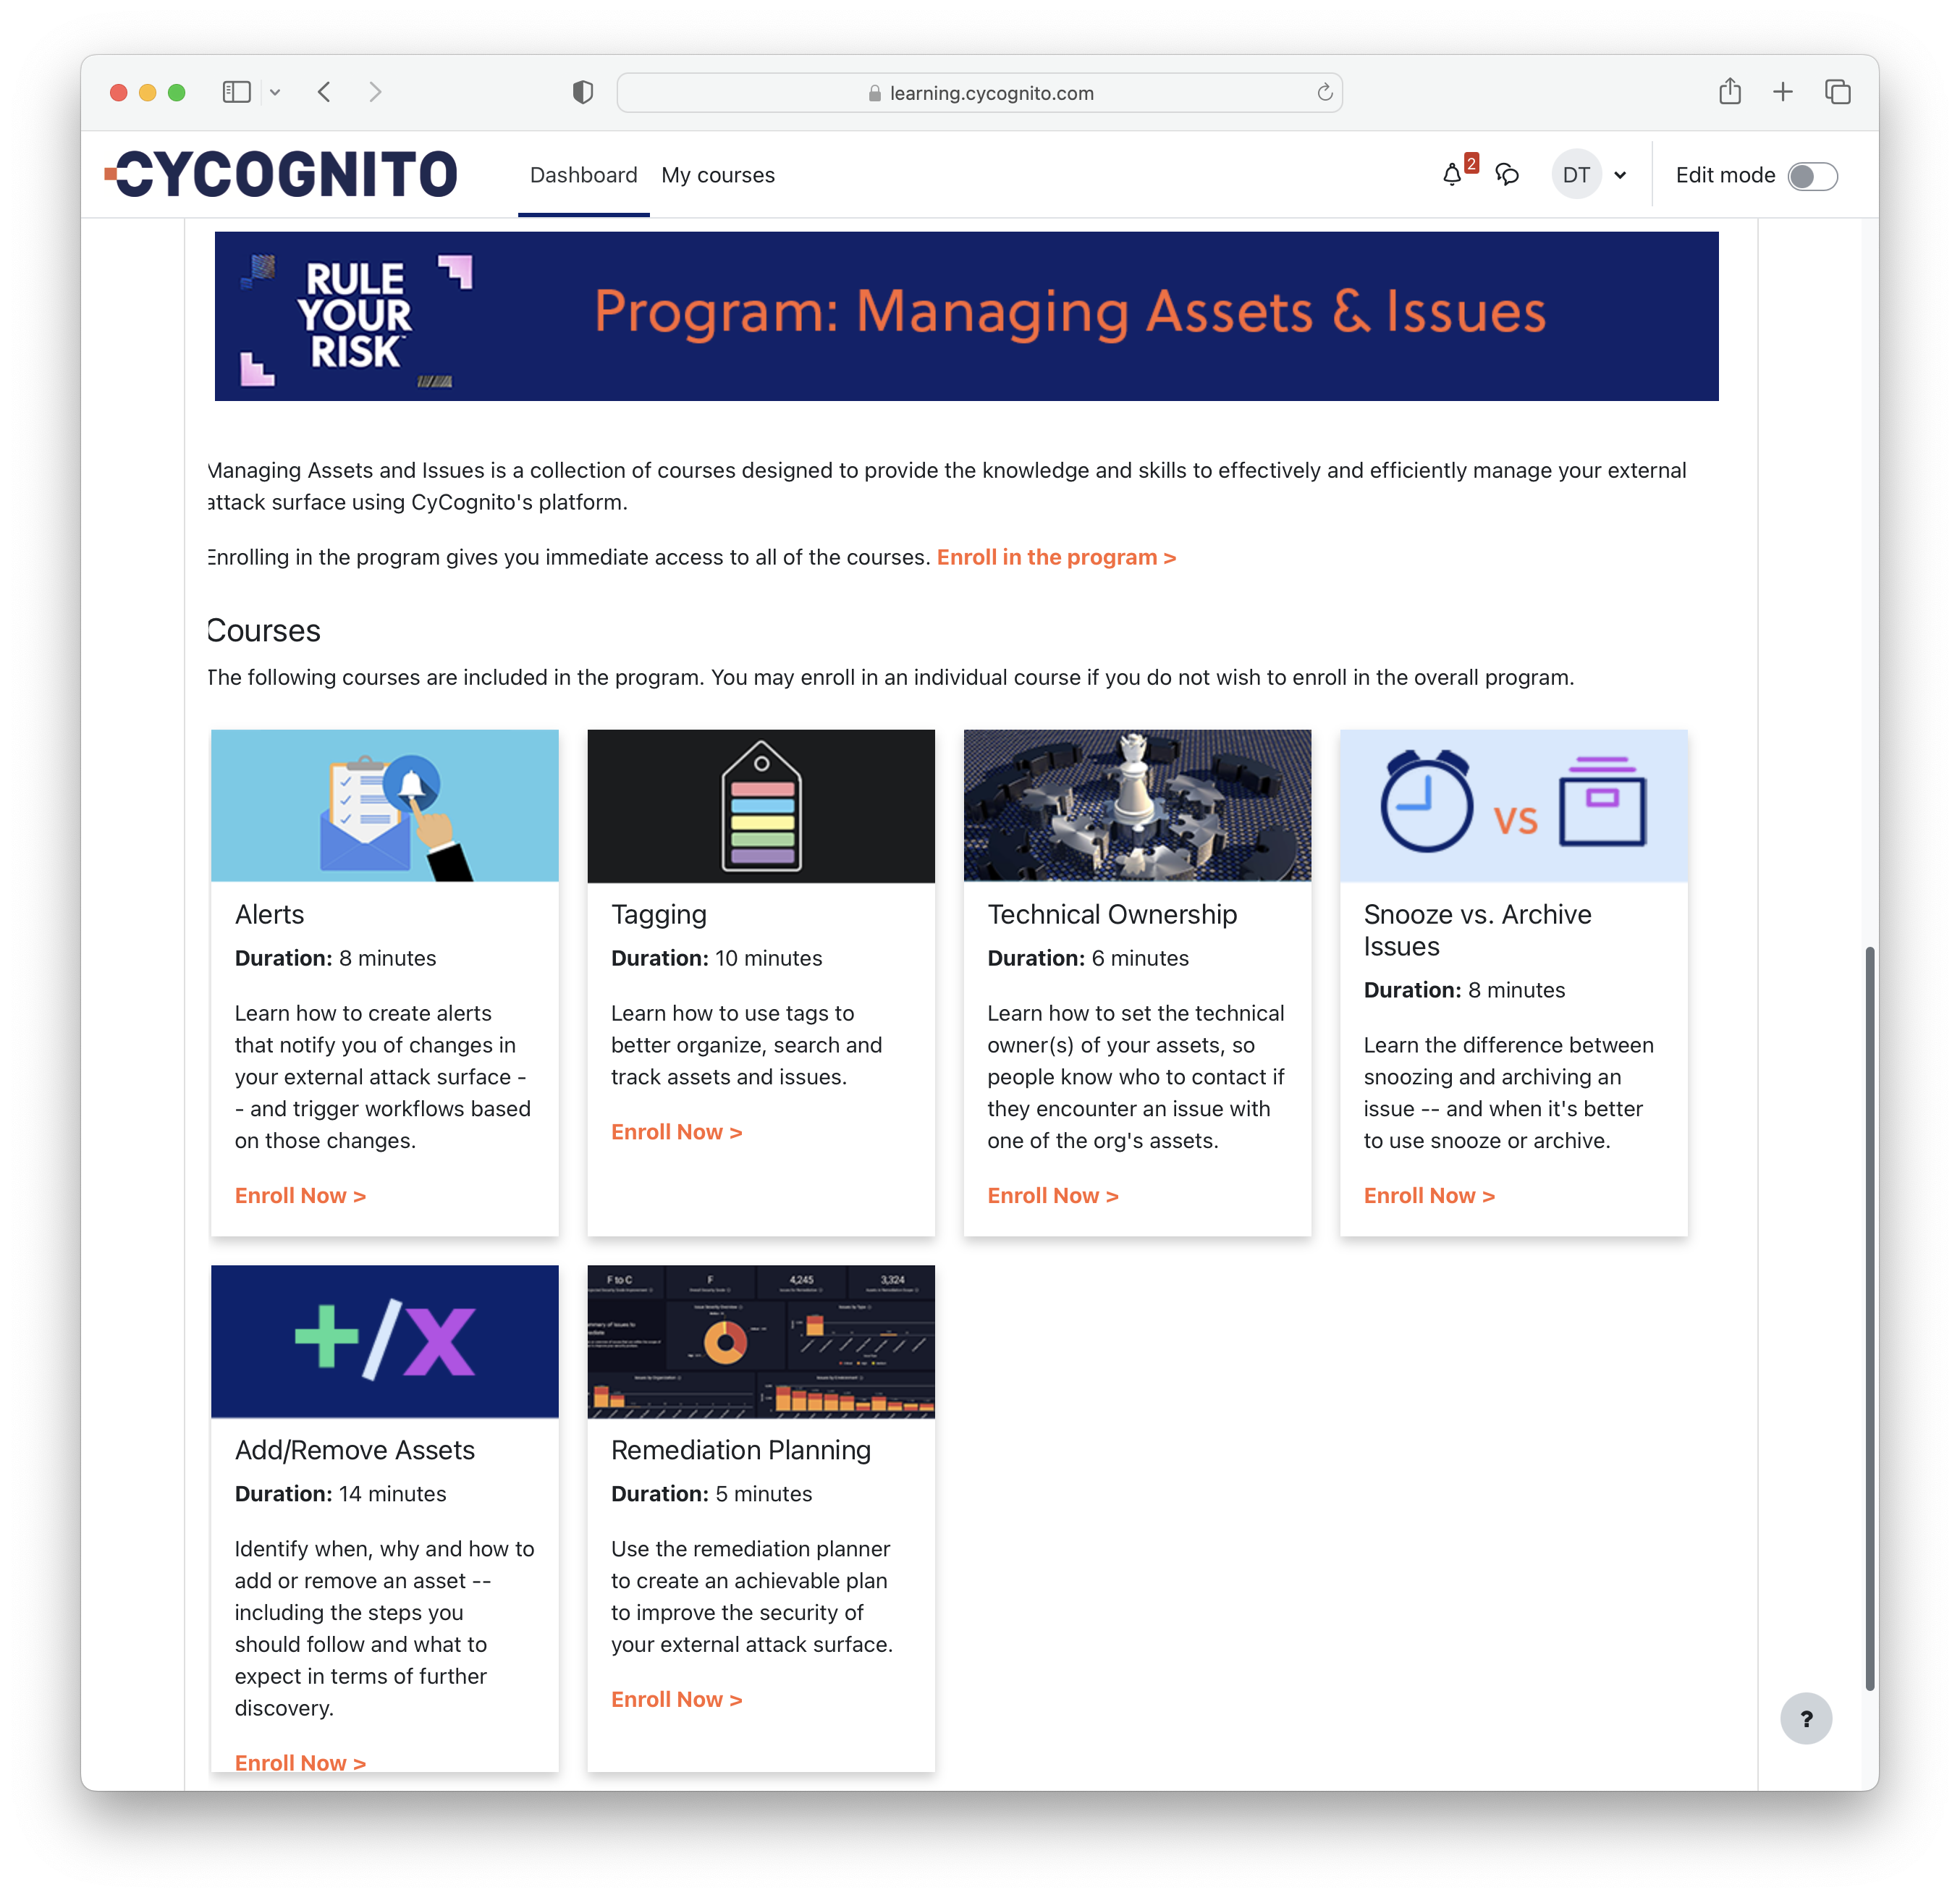This screenshot has height=1898, width=1960.
Task: Open a new tab with the plus icon
Action: click(1783, 93)
